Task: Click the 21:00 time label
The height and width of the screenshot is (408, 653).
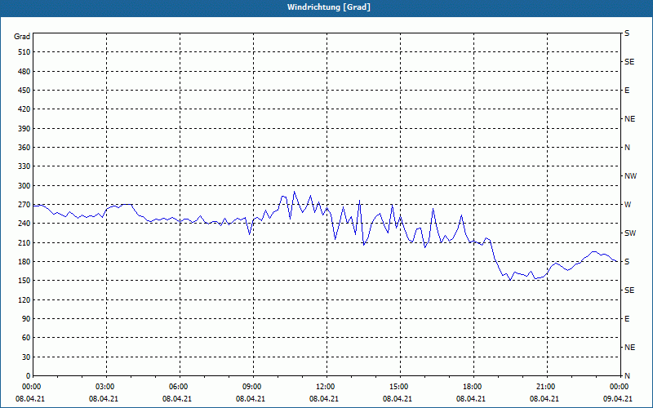Action: pyautogui.click(x=547, y=387)
